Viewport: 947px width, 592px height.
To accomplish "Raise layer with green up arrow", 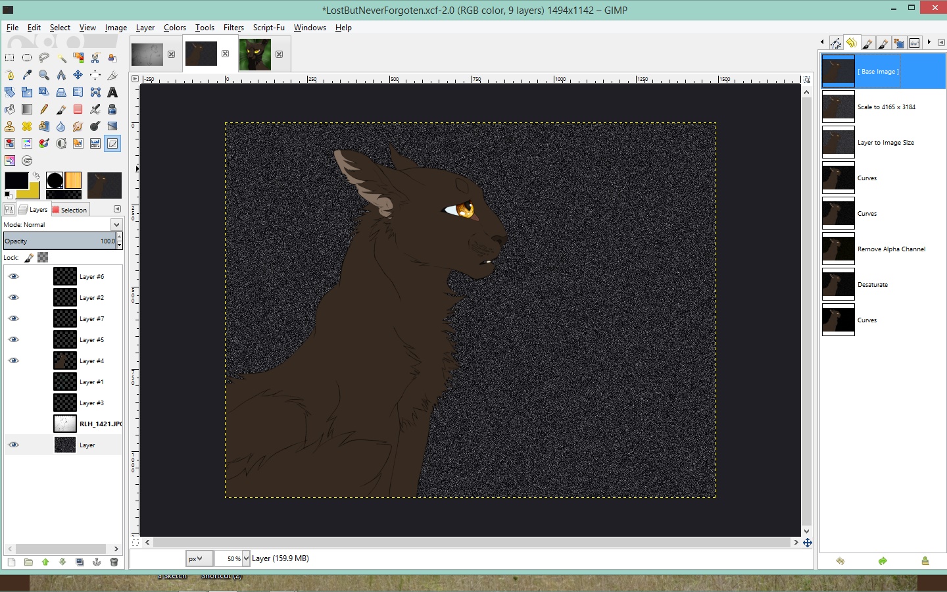I will pyautogui.click(x=45, y=562).
